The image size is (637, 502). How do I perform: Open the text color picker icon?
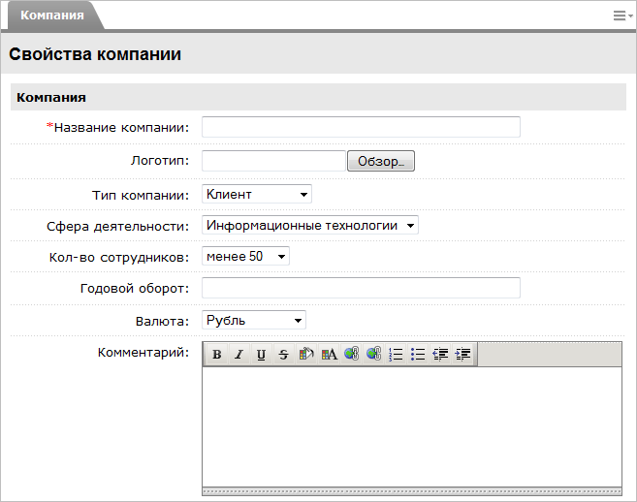[329, 355]
